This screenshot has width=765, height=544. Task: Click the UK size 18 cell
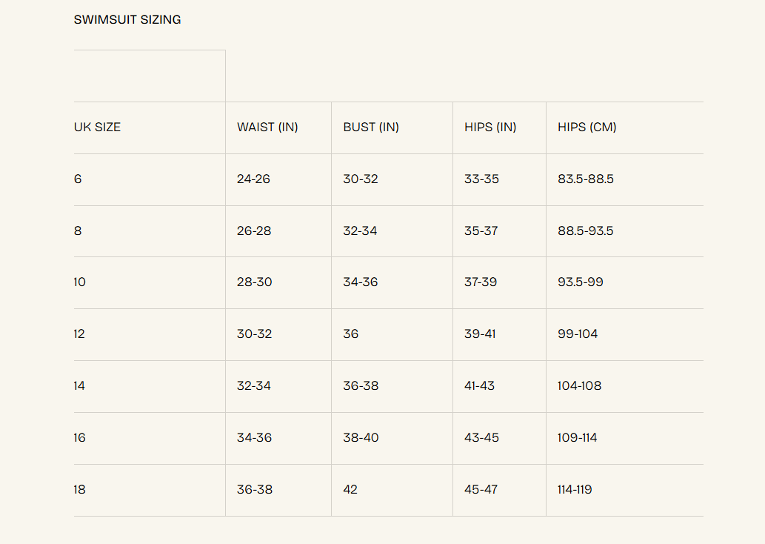[79, 489]
